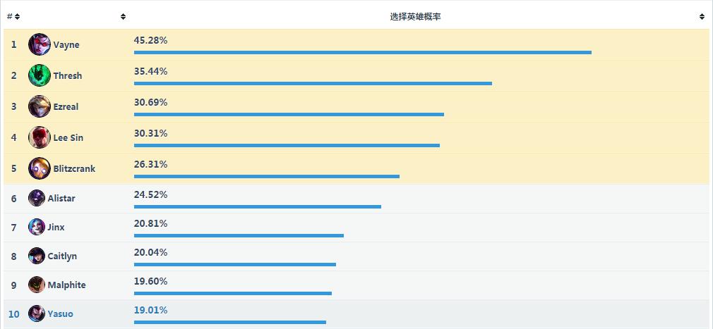
Task: Open the Vayne name link
Action: (x=66, y=45)
